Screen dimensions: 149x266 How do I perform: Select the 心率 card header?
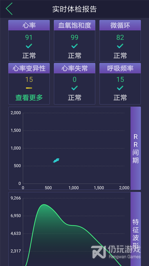pyautogui.click(x=29, y=26)
